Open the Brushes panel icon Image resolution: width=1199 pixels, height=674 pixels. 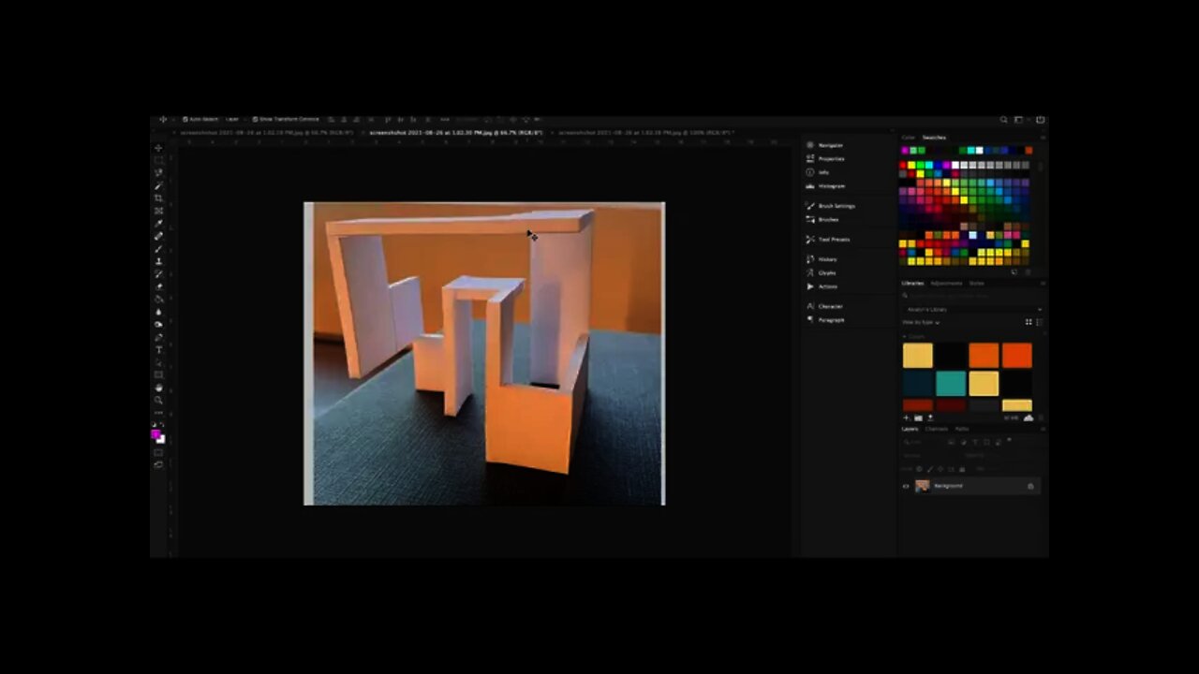point(810,219)
